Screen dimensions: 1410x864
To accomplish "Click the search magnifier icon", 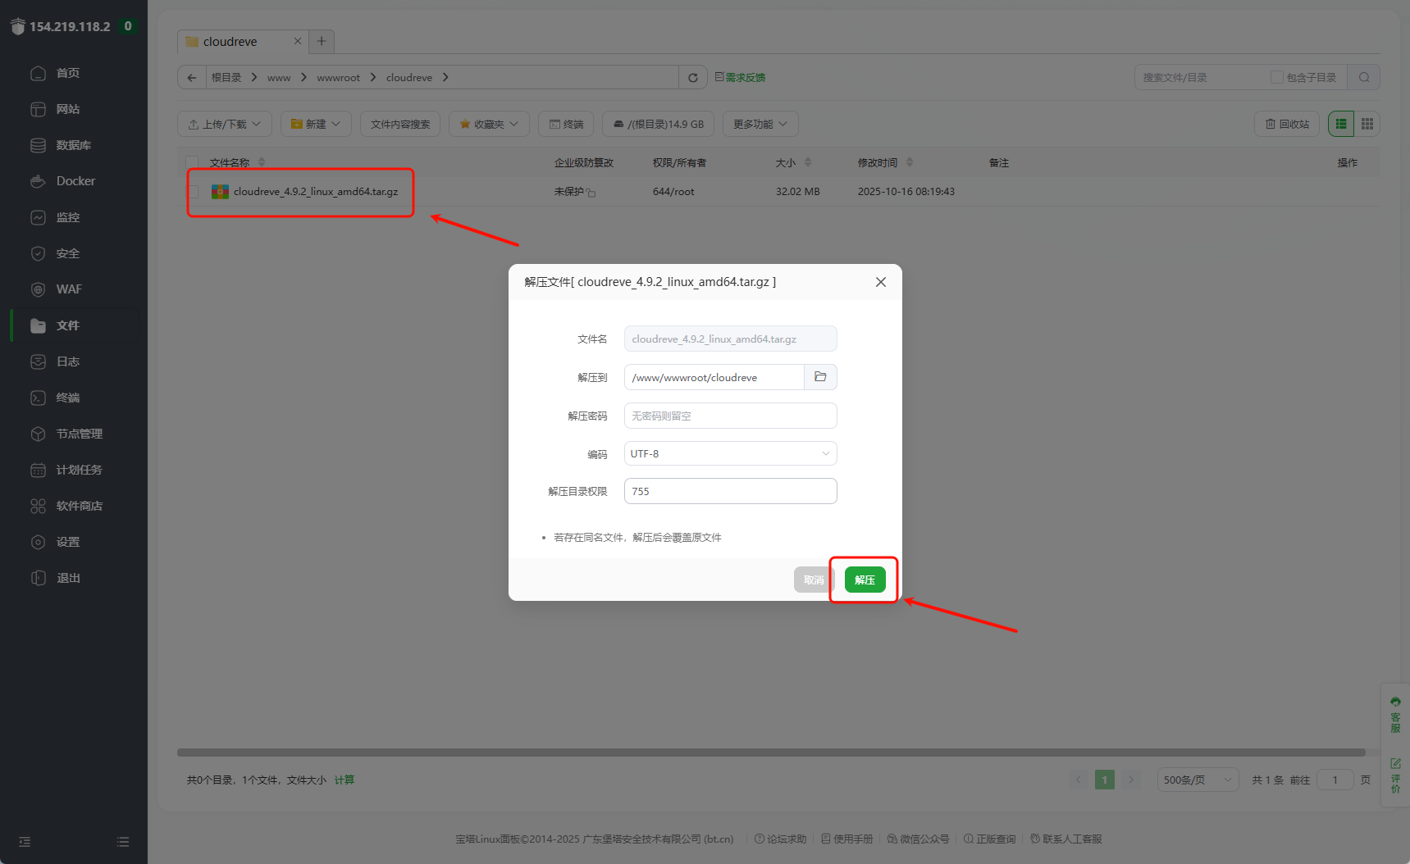I will tap(1363, 78).
